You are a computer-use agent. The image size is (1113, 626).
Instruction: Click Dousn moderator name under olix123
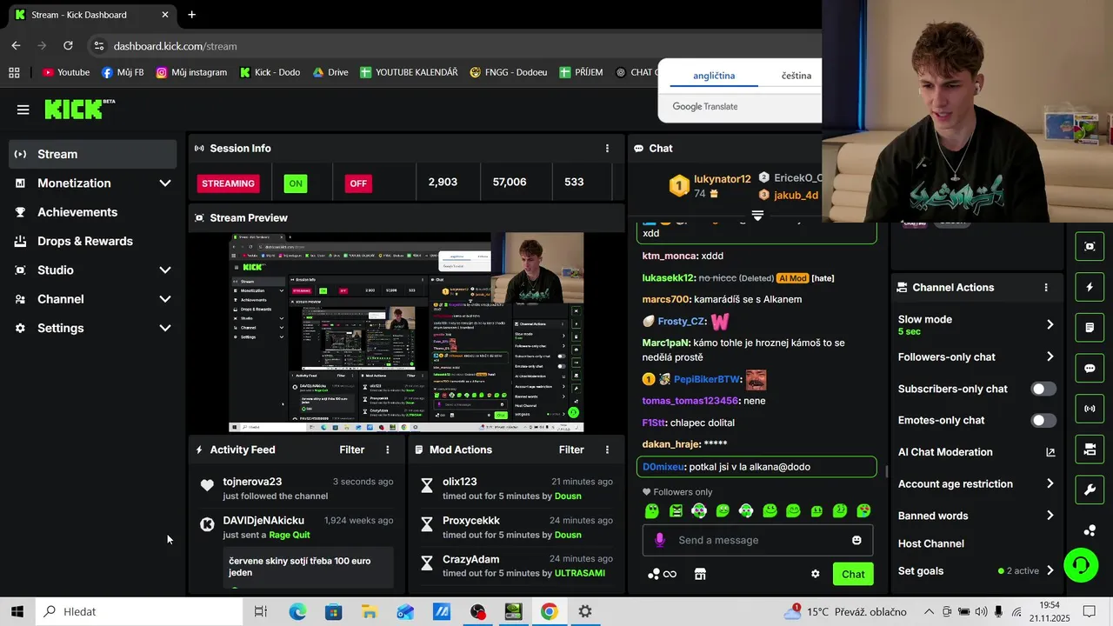coord(568,496)
